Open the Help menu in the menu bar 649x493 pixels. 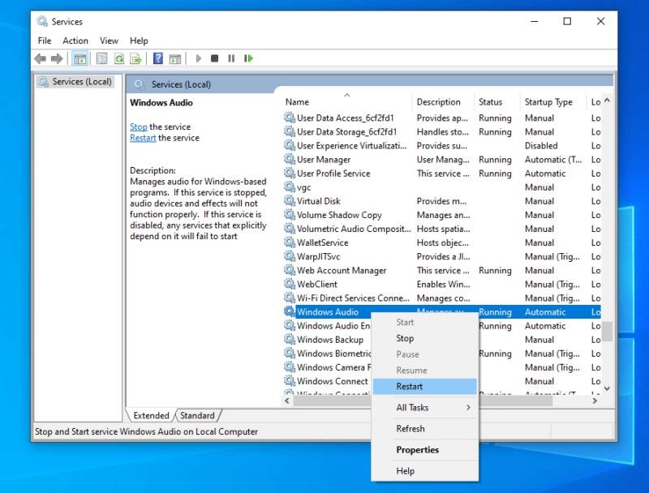tap(139, 41)
